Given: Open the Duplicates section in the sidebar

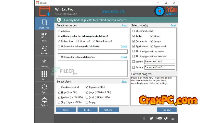Looking at the screenshot, I should (44, 24).
